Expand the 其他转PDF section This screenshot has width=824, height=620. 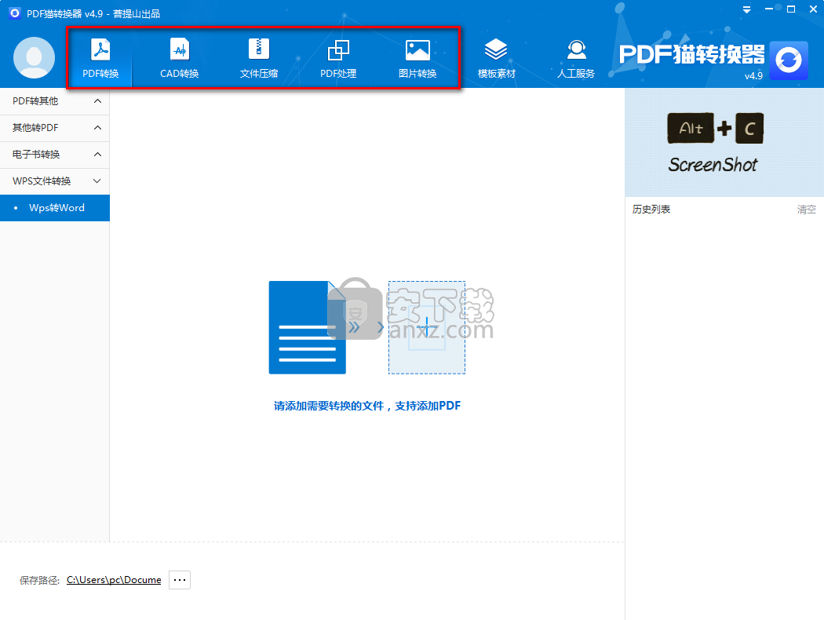pos(55,128)
